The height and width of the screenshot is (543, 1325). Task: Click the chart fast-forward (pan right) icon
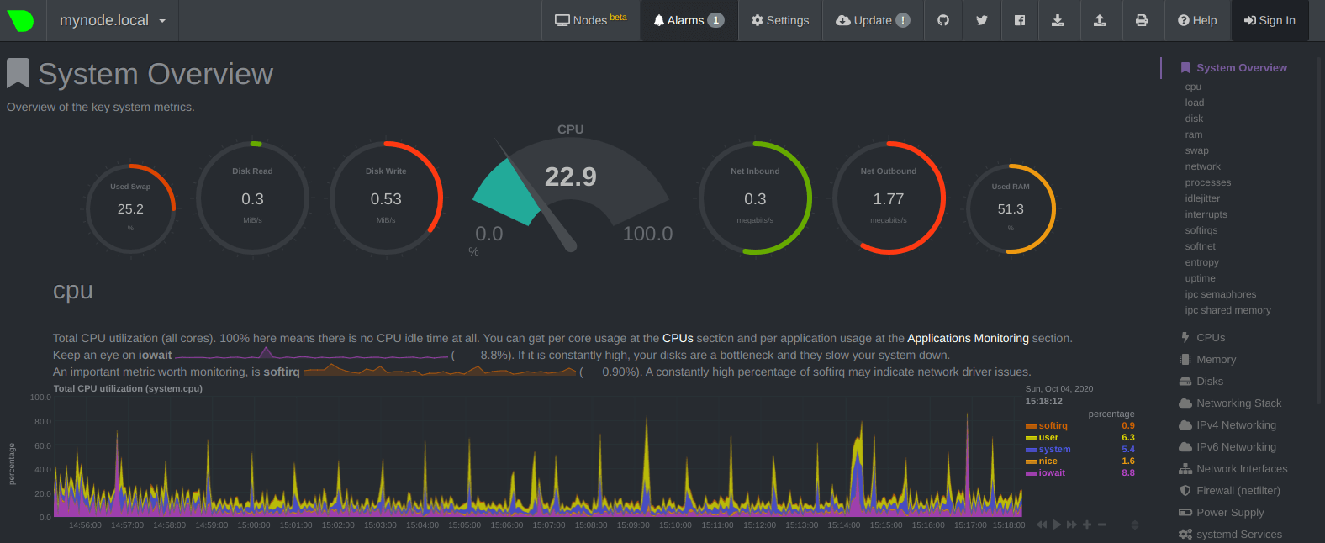coord(1072,525)
